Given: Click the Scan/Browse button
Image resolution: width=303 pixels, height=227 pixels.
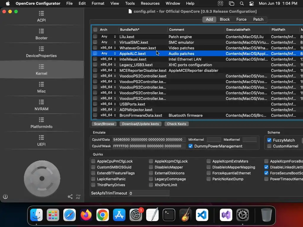Looking at the screenshot, I should point(104,124).
